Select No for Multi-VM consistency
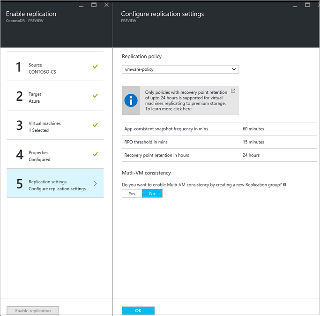 click(x=152, y=193)
